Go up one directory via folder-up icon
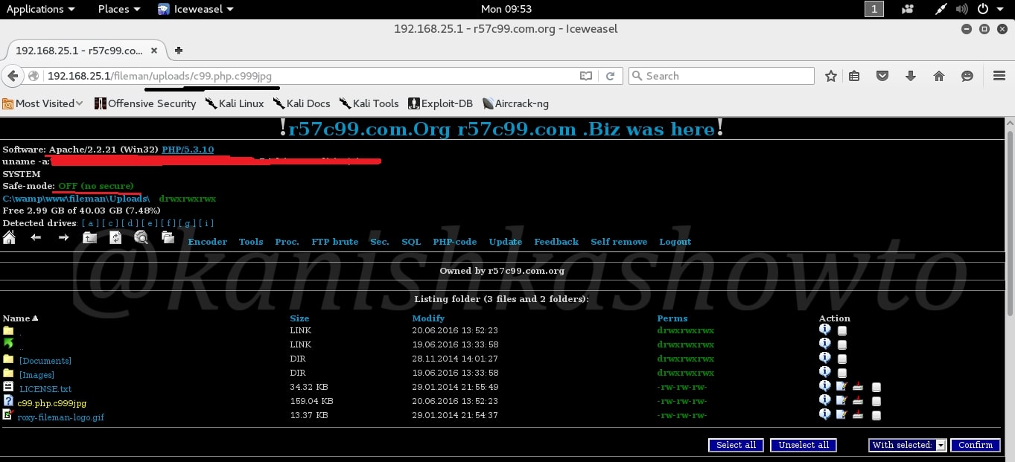This screenshot has height=462, width=1015. (x=89, y=237)
